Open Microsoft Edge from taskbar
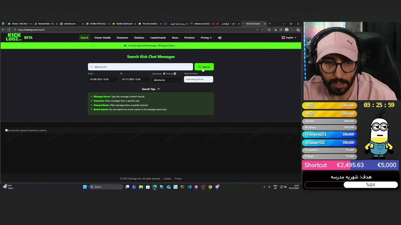Screen dimensions: 401x225 pyautogui.click(x=155, y=187)
